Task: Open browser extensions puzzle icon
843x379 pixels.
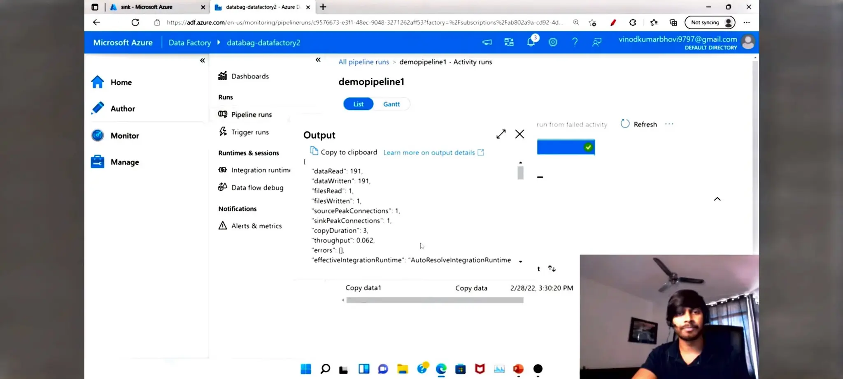Action: (633, 23)
